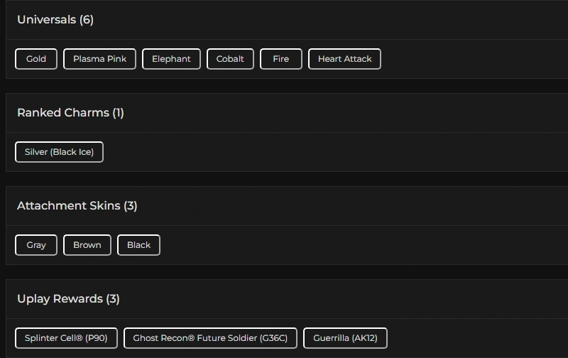Select the Black attachment skin tag
Screen dimensions: 568x358
(138, 245)
